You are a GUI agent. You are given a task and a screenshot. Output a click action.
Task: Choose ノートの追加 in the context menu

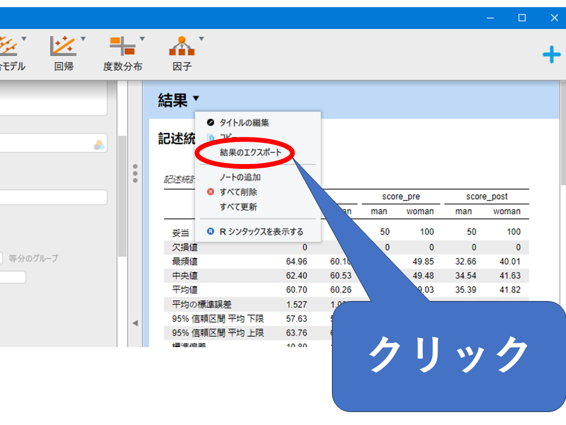tap(240, 177)
